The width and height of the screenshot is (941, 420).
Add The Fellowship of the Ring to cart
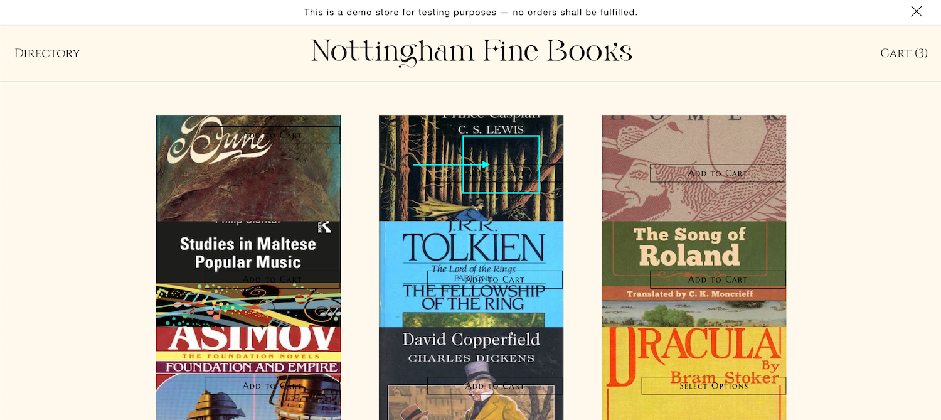(495, 279)
